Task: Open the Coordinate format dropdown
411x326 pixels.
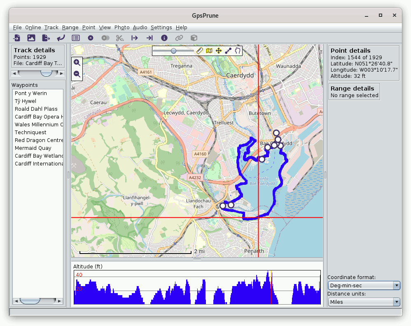Action: (x=364, y=285)
